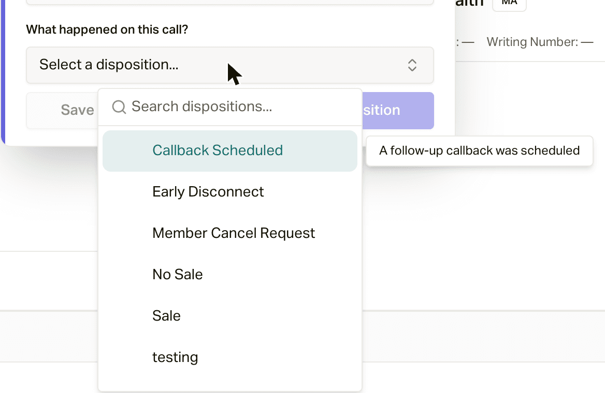Click the 'A follow-up callback was scheduled' tooltip

pos(479,150)
